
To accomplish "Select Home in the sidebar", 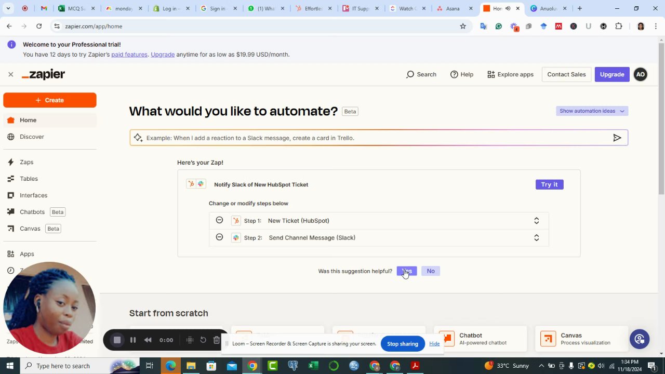I will pyautogui.click(x=49, y=120).
